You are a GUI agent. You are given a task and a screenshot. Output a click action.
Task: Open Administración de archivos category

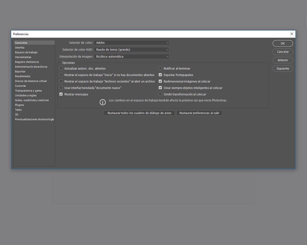pos(34,67)
